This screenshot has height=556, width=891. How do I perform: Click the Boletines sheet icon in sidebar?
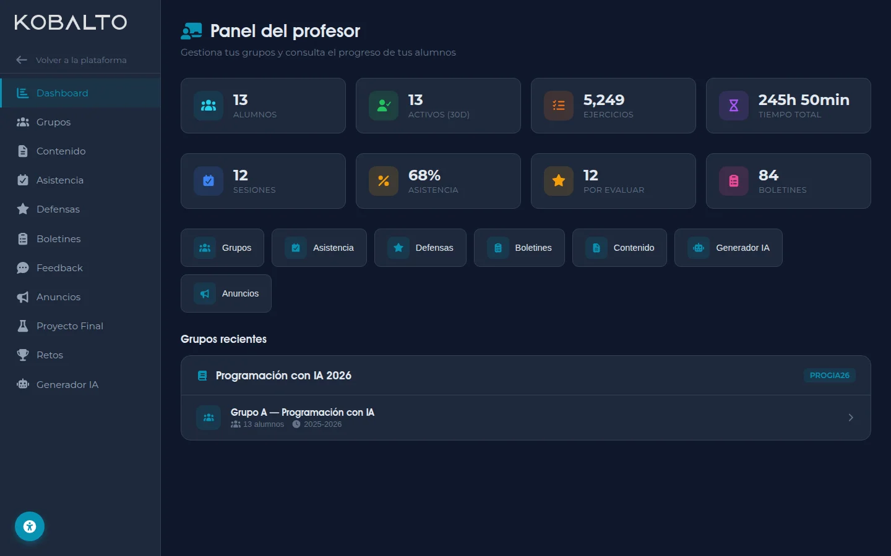point(23,239)
